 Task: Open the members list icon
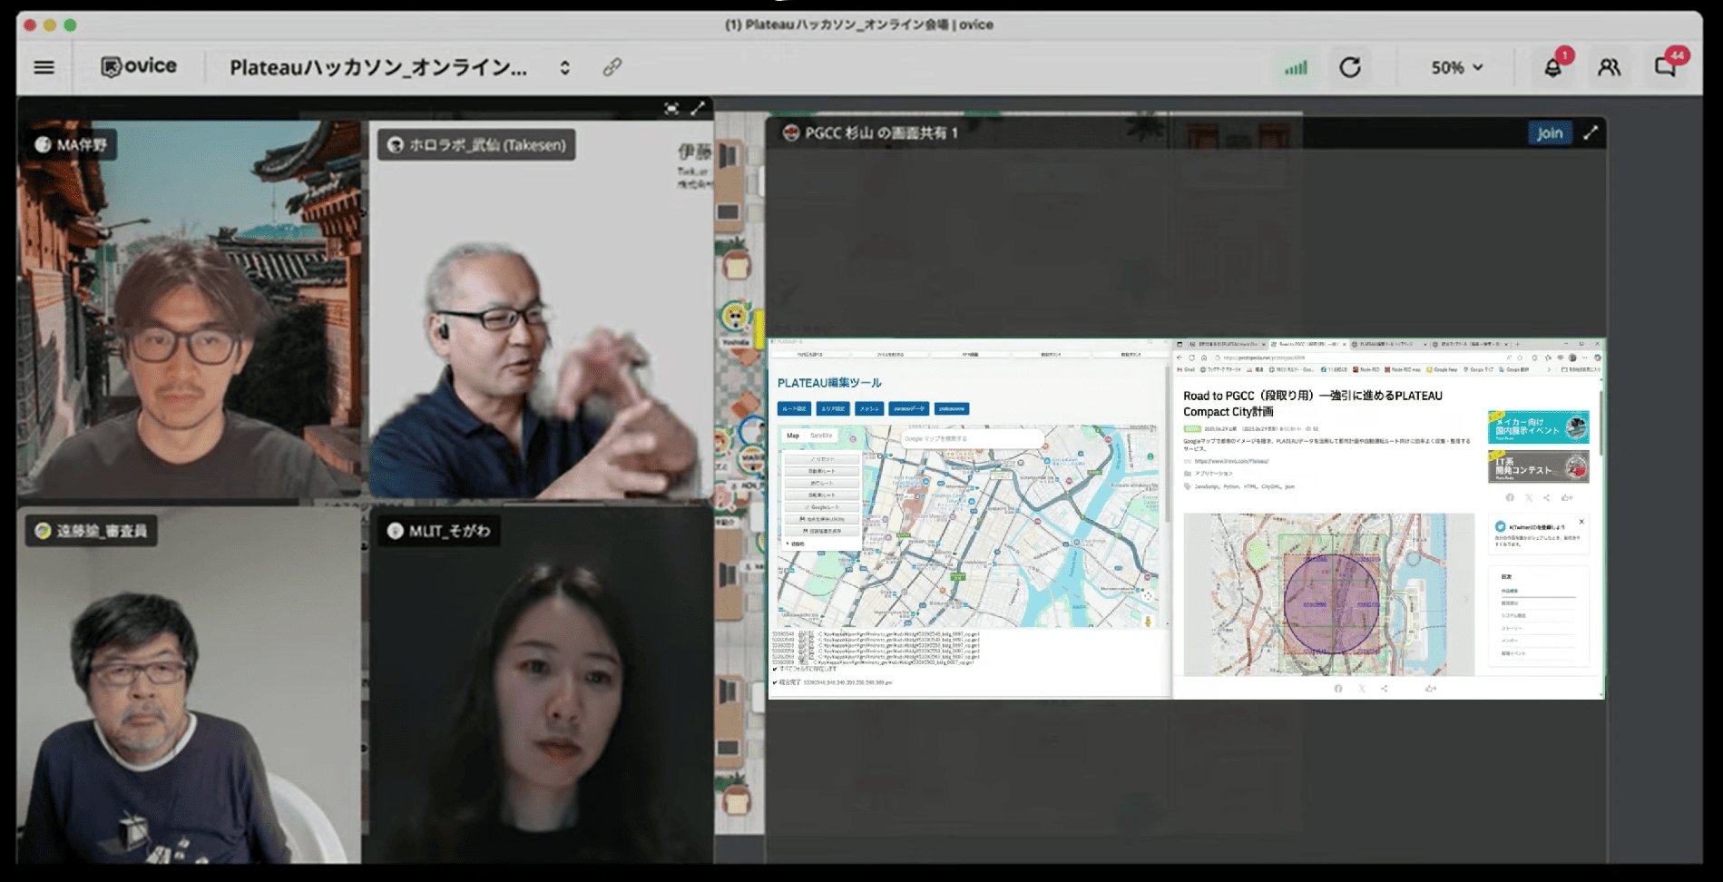1609,67
